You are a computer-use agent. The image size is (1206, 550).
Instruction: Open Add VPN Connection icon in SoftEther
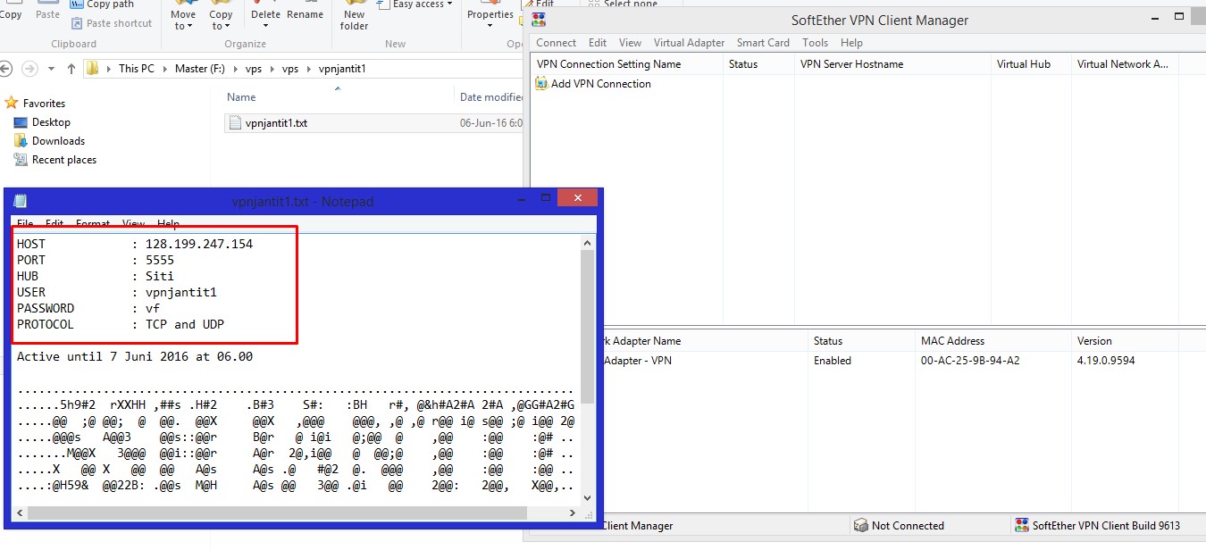pos(541,84)
